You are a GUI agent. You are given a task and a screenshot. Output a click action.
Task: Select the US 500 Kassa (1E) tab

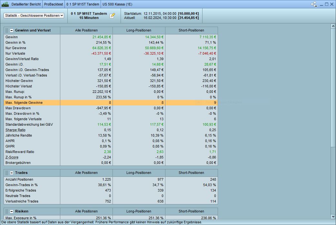[x=117, y=4]
